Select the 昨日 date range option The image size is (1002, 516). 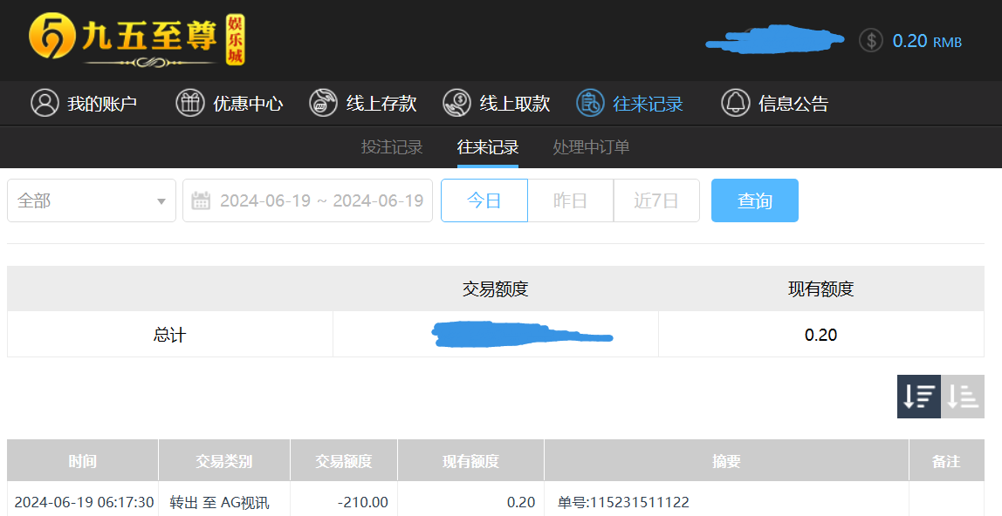point(570,200)
